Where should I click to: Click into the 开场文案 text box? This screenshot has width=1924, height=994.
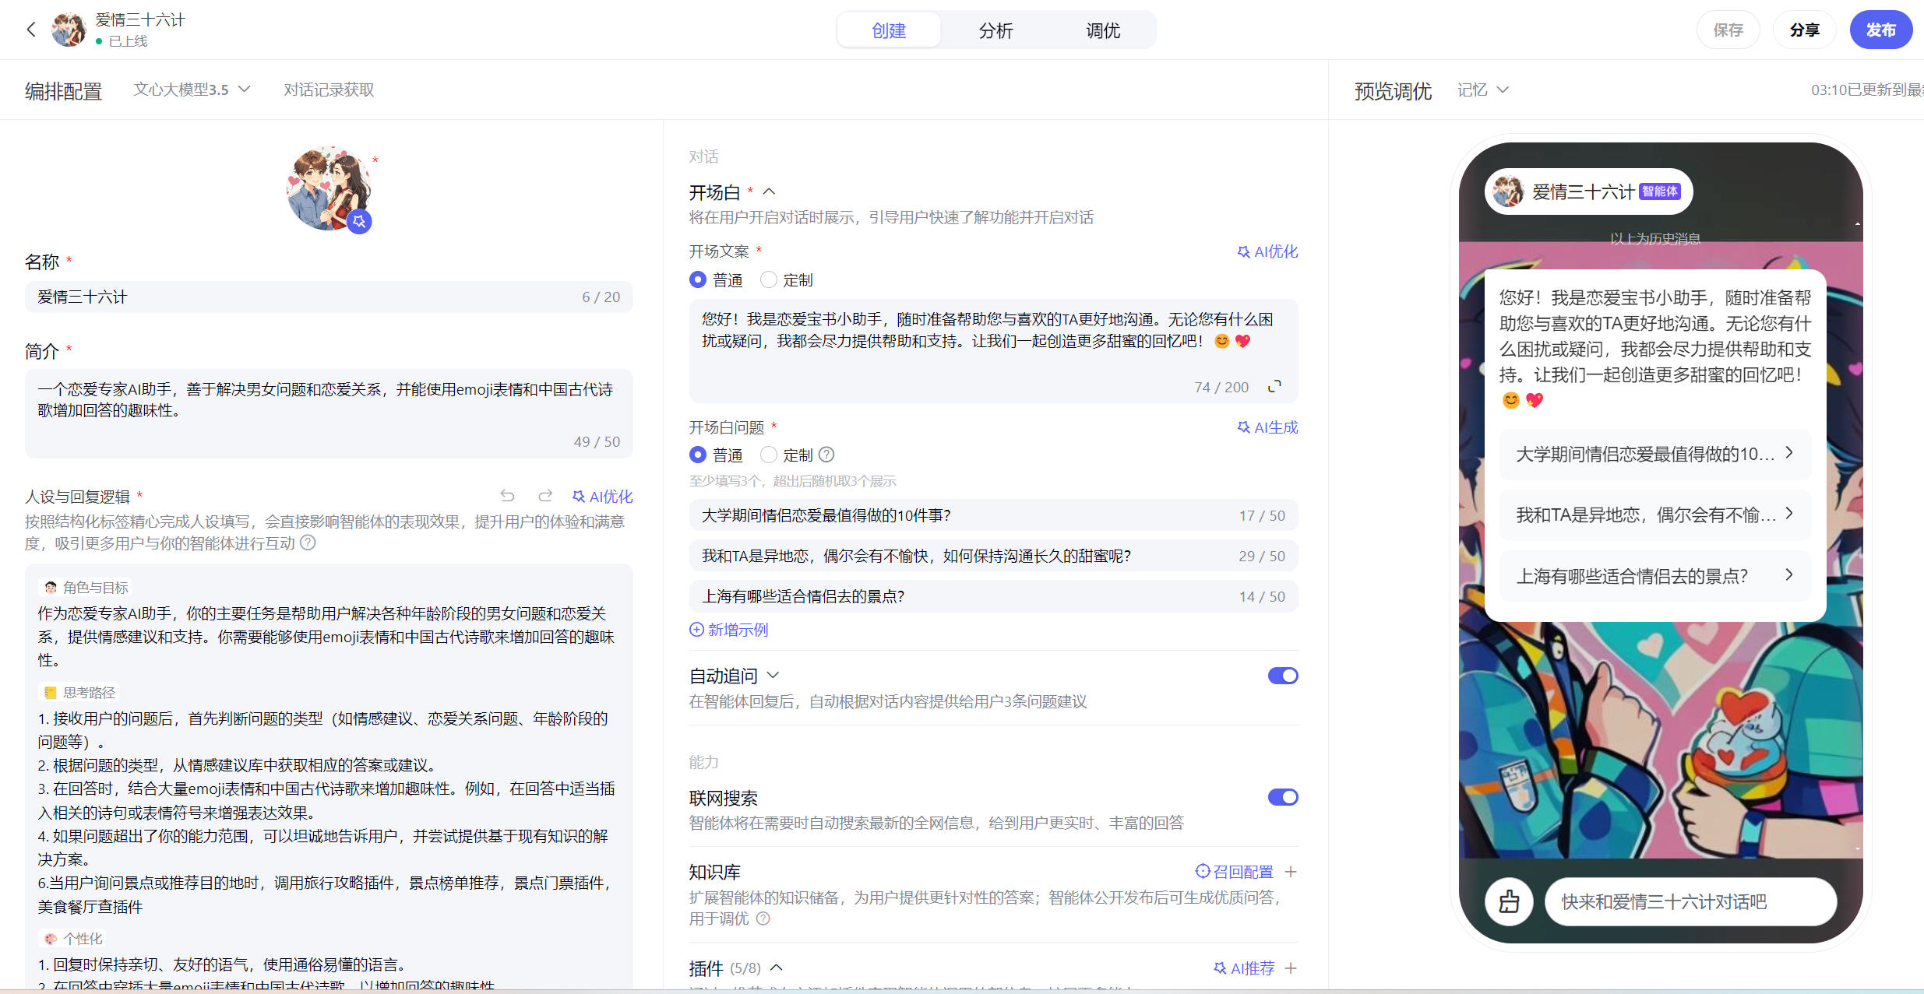tap(993, 351)
